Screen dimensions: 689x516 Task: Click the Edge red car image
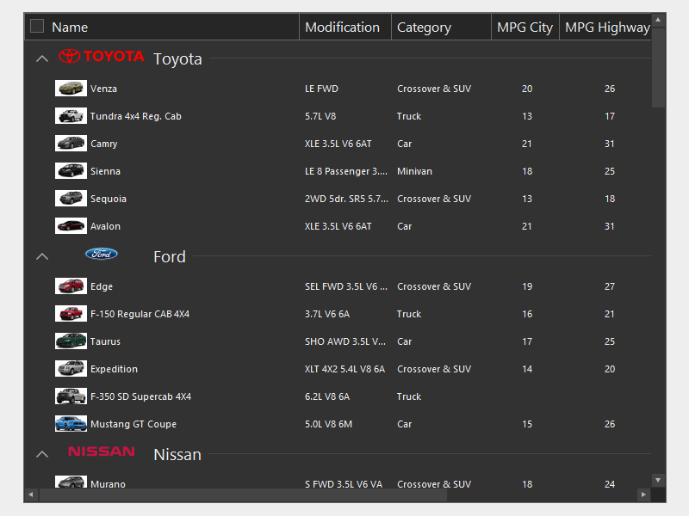[x=71, y=286]
